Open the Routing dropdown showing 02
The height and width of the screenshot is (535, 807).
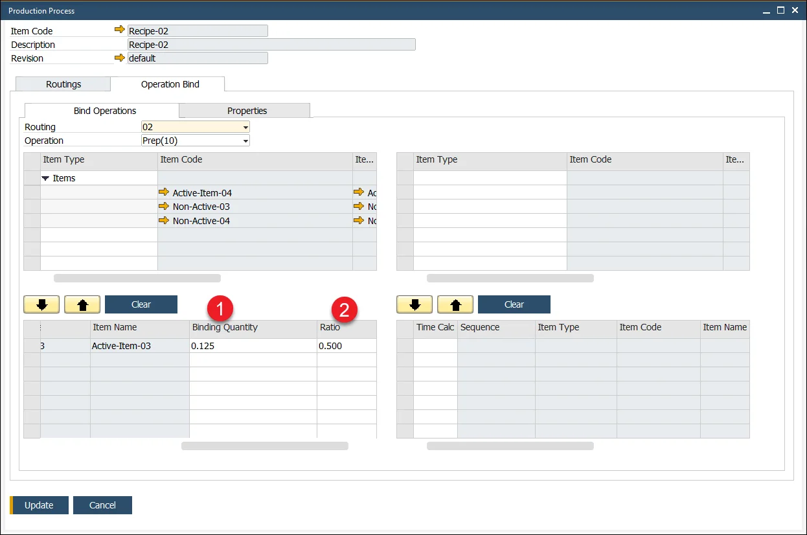click(x=245, y=128)
